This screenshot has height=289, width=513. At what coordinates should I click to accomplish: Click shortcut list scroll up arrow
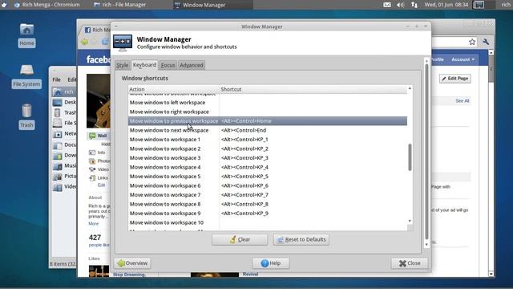[x=410, y=88]
